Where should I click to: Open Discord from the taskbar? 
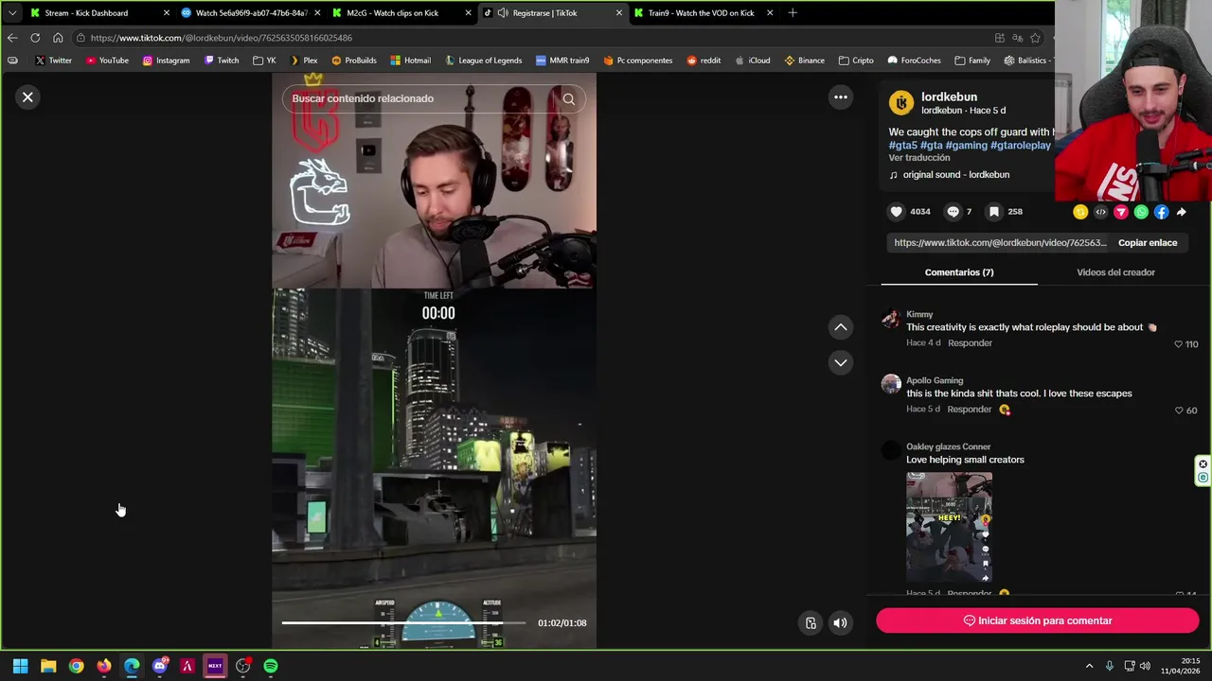pos(159,666)
